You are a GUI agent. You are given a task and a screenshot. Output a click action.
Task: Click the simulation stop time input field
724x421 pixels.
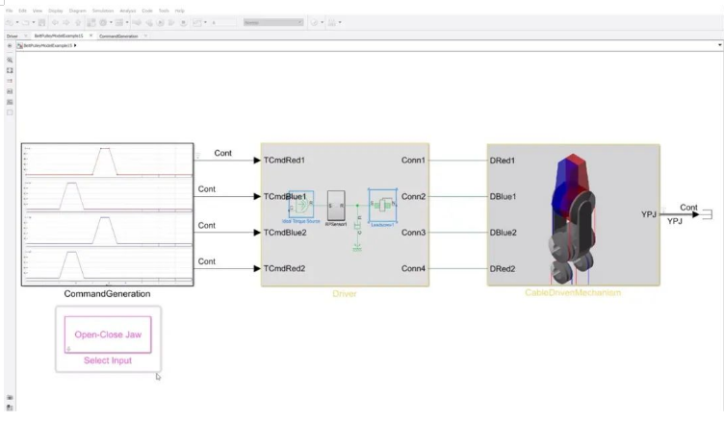click(223, 21)
